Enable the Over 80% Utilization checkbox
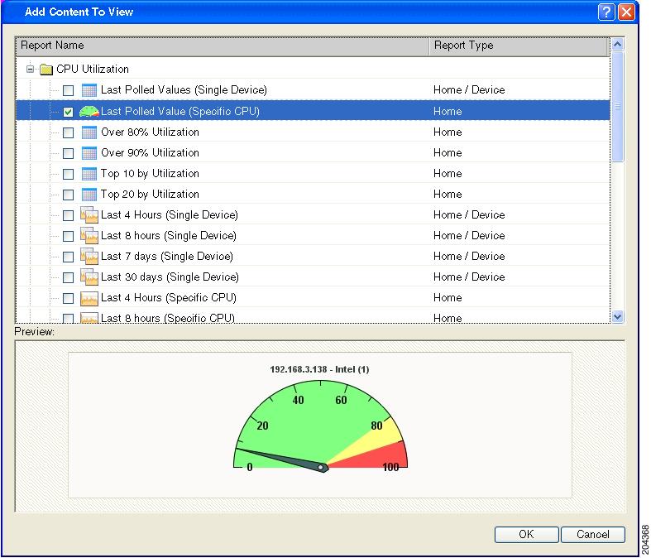This screenshot has width=651, height=558. point(68,132)
